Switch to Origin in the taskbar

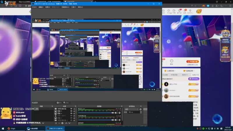point(11,129)
